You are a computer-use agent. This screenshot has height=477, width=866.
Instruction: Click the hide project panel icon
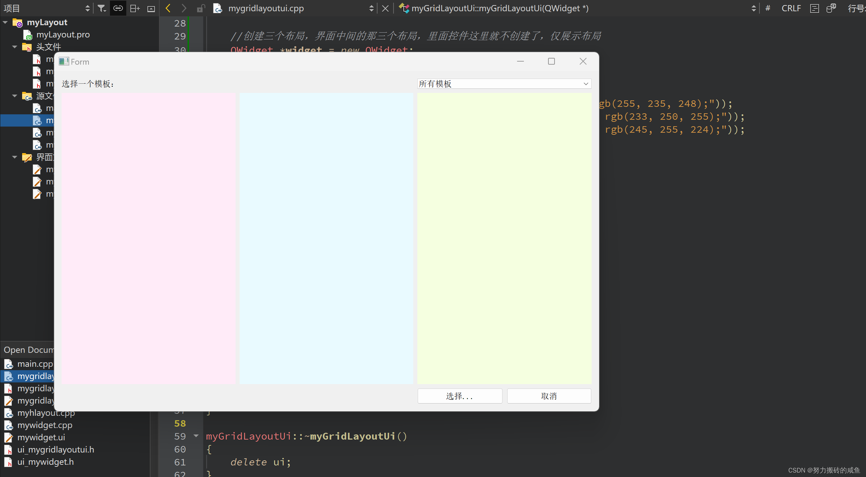click(151, 9)
